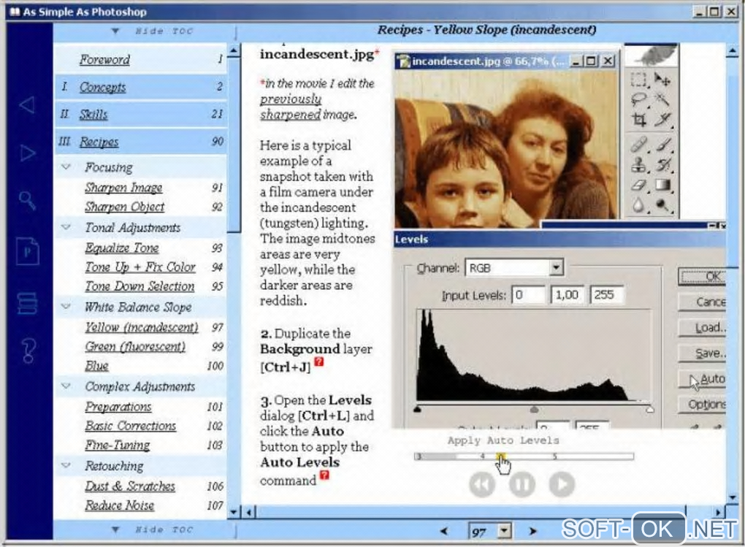
Task: Click the Save button in Levels
Action: click(702, 353)
